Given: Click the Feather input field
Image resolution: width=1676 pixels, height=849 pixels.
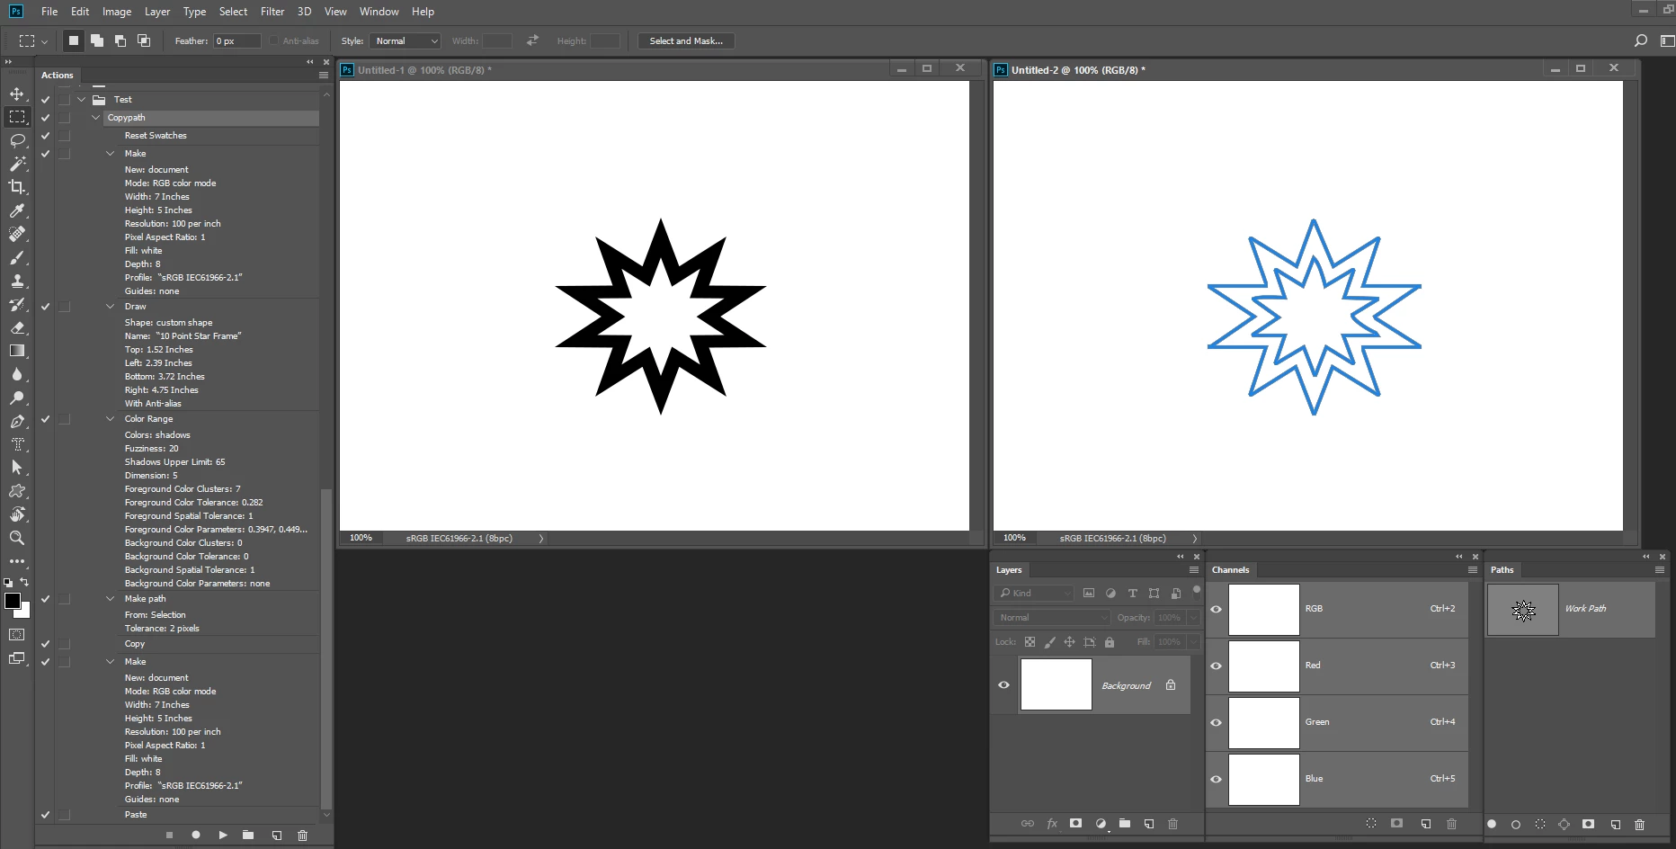Looking at the screenshot, I should [237, 40].
